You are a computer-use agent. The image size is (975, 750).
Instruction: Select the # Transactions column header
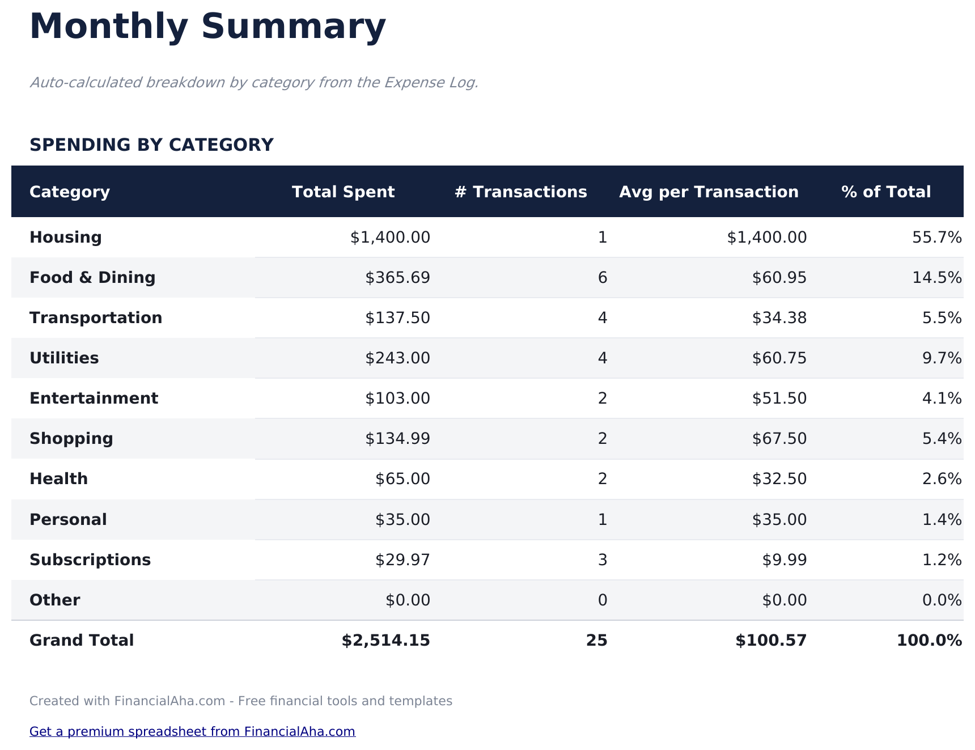coord(520,192)
